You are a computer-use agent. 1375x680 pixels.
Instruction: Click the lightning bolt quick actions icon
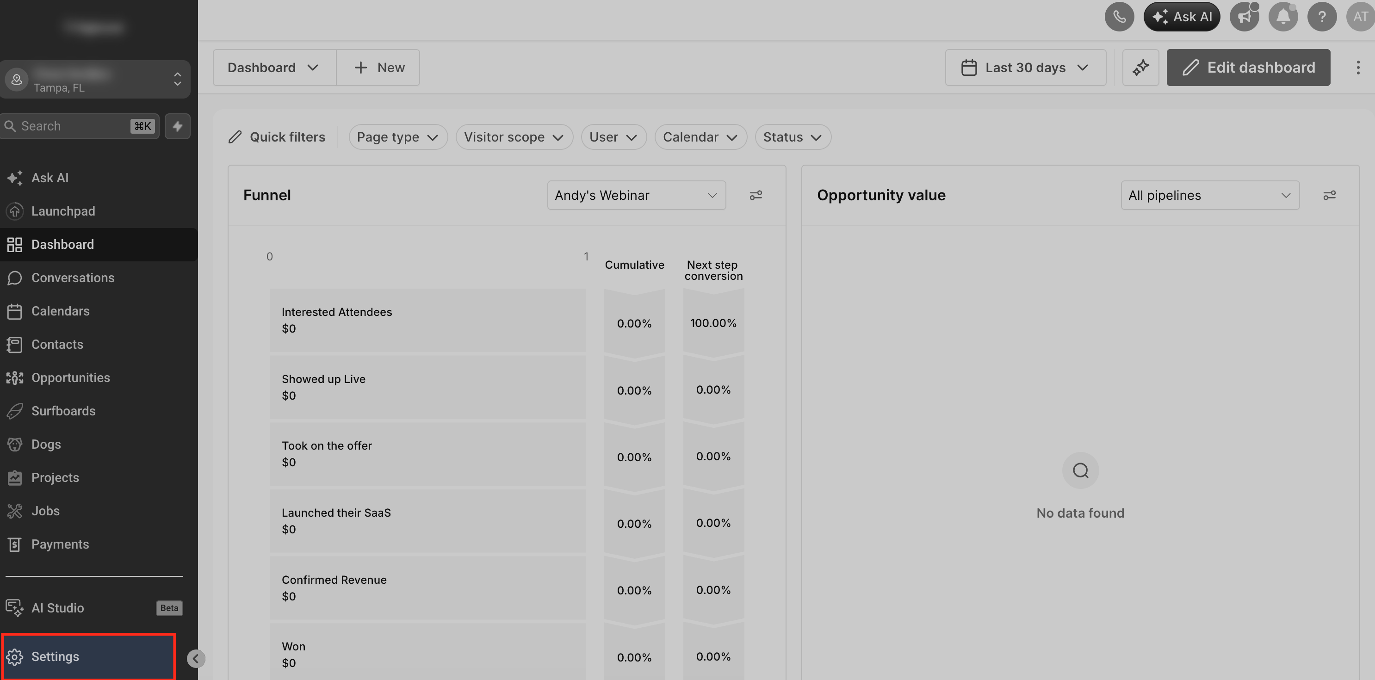[x=178, y=126]
